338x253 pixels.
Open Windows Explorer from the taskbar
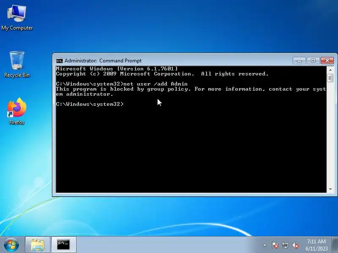pos(38,245)
